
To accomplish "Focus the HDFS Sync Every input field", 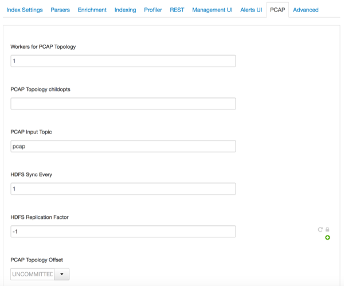I will (x=123, y=189).
